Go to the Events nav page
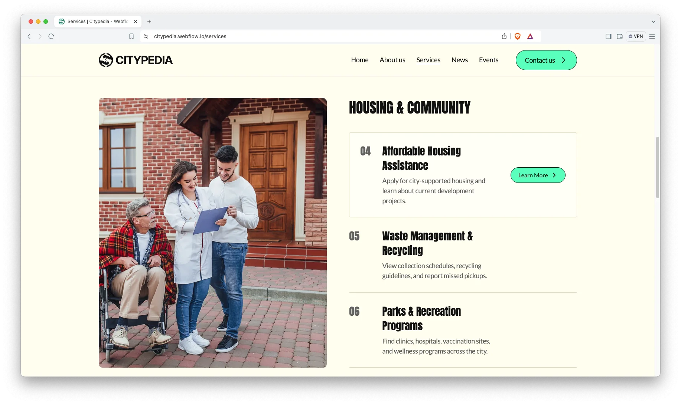 click(x=488, y=60)
